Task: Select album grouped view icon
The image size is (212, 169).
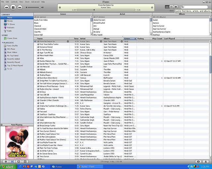Action: click(x=172, y=7)
